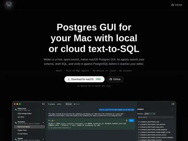The width and height of the screenshot is (188, 141).
Task: Select the preseason_benchmark_case_decision table
Action: (153, 124)
